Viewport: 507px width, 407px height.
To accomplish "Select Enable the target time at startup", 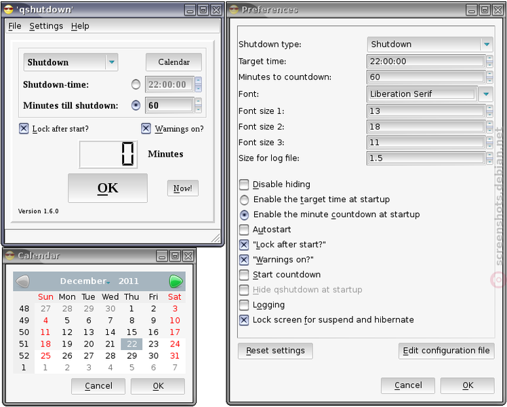I will (244, 199).
